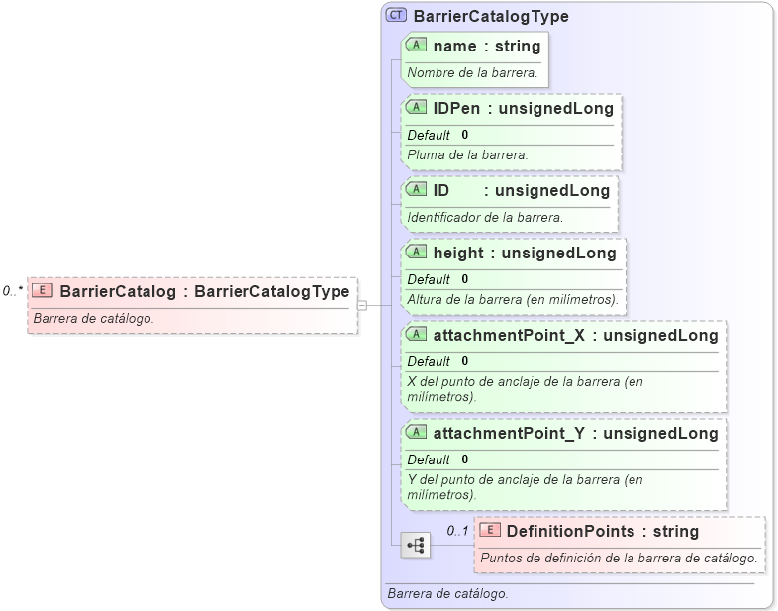Click 'Altura de la barrera (en milímetros).' text
This screenshot has height=611, width=778.
point(513,299)
